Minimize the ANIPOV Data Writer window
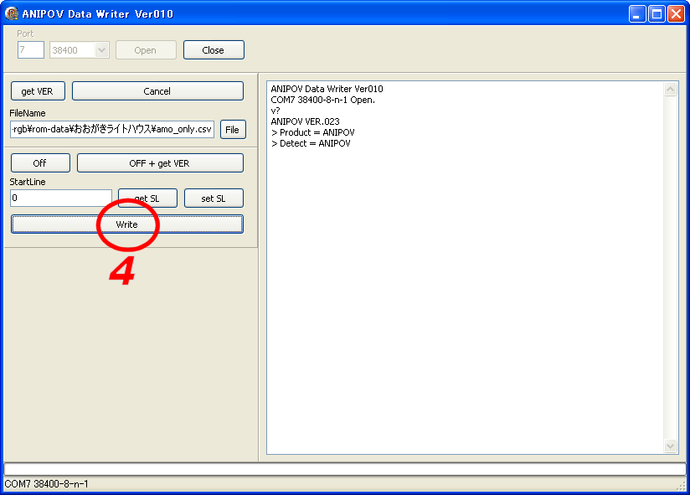Viewport: 690px width, 495px height. 636,14
